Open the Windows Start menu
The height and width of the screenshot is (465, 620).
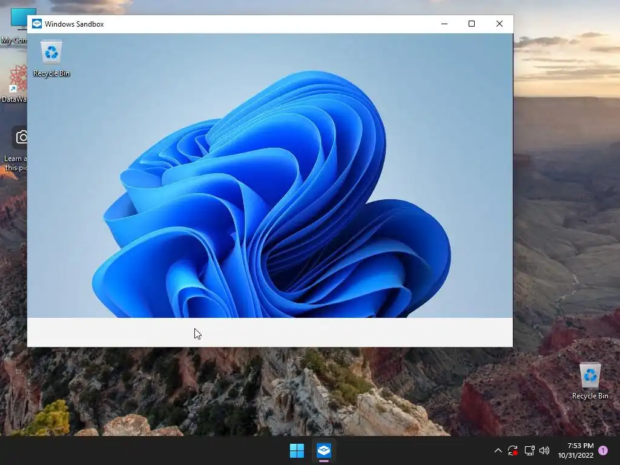tap(297, 450)
